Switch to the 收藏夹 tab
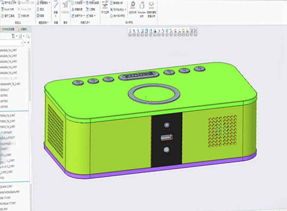 pos(23,29)
